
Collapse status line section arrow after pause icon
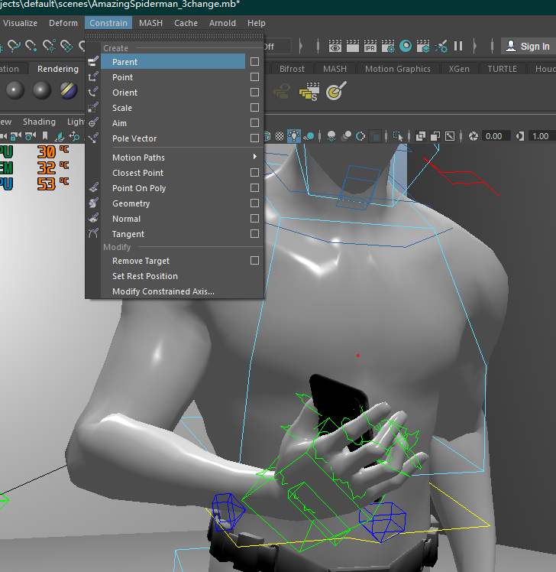[x=475, y=46]
